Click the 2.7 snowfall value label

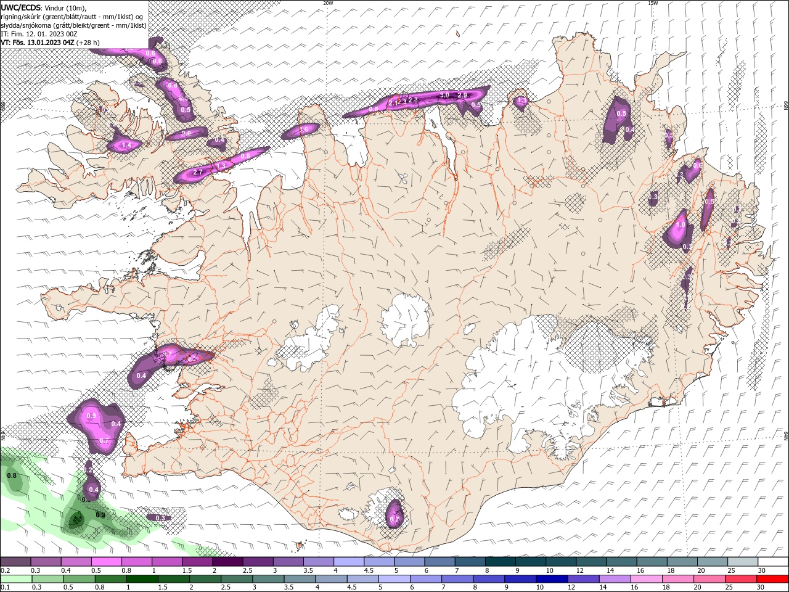(198, 173)
